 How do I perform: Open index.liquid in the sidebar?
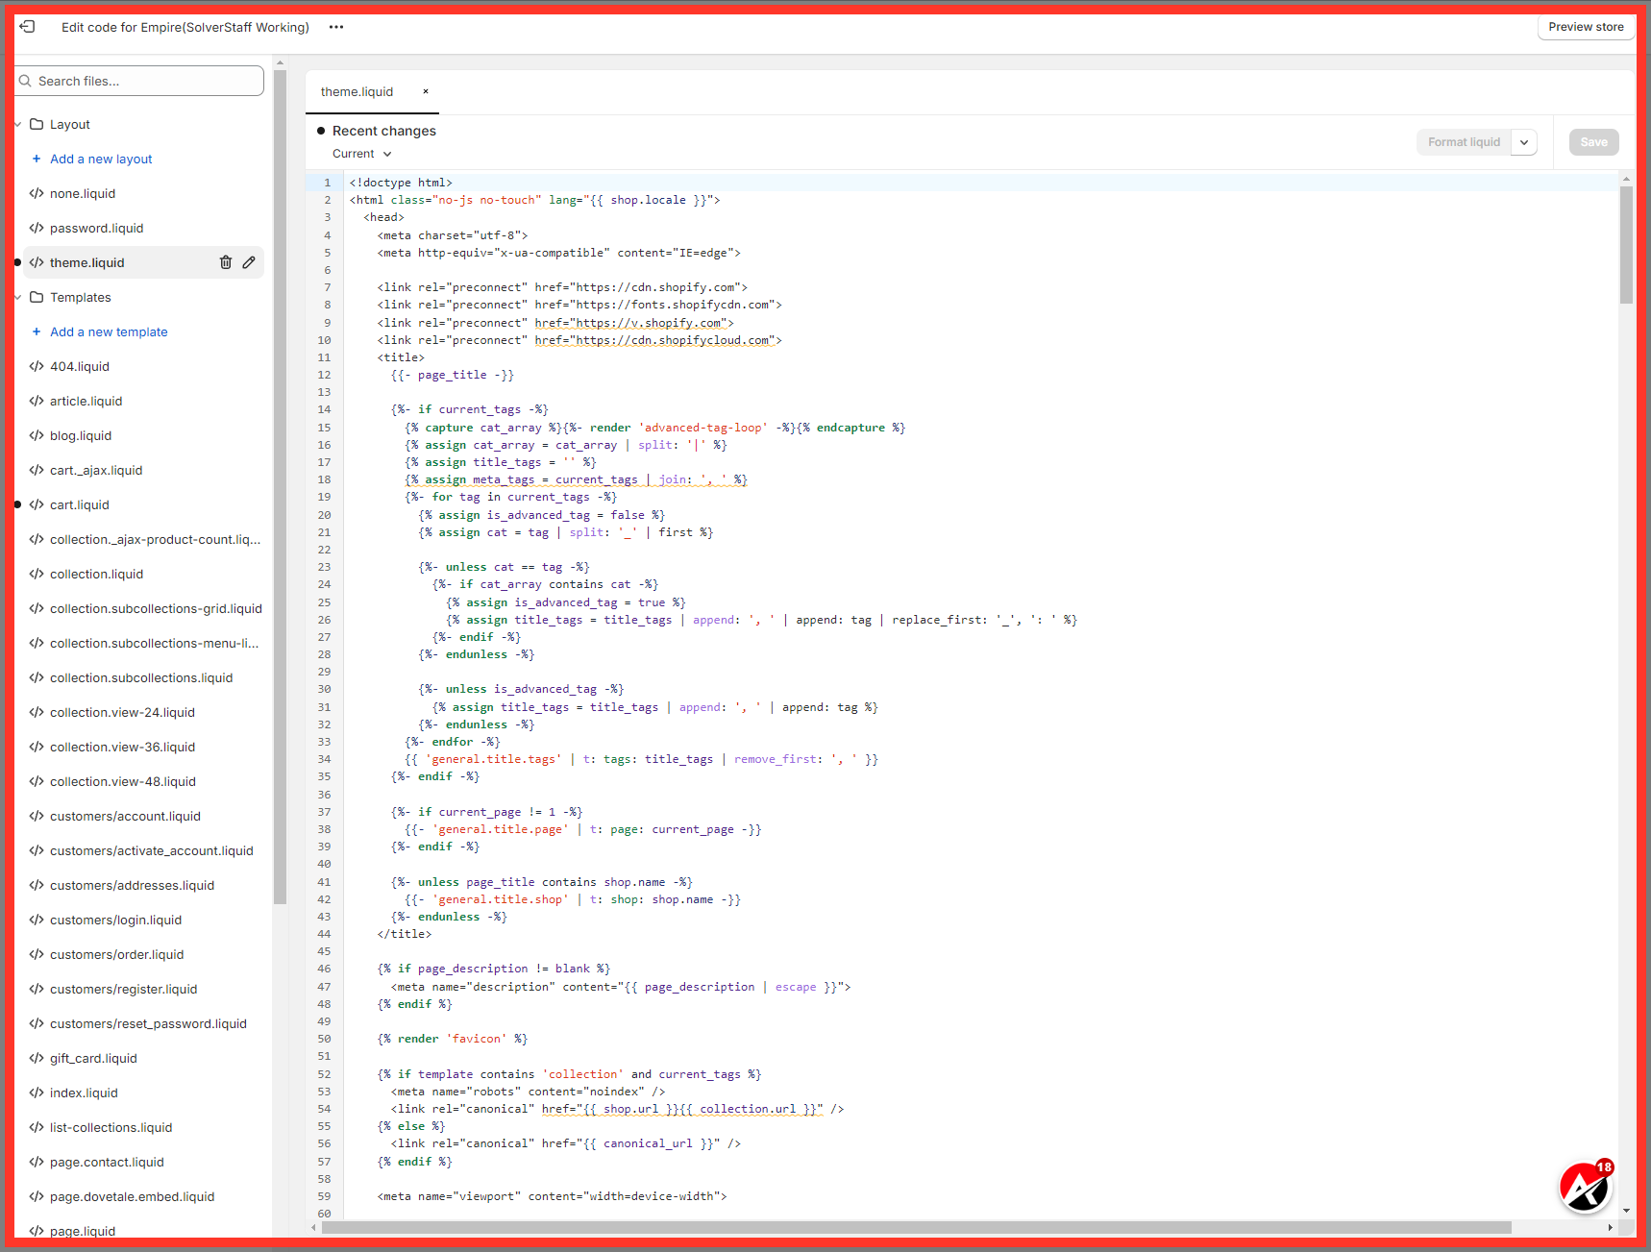tap(84, 1093)
